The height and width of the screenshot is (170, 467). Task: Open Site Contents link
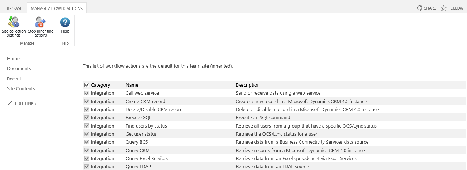(x=21, y=89)
